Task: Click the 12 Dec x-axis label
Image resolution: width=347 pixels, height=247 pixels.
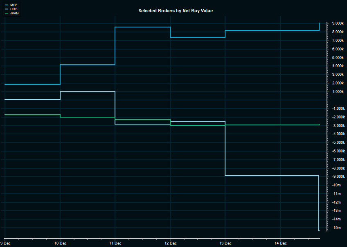Action: coord(170,243)
